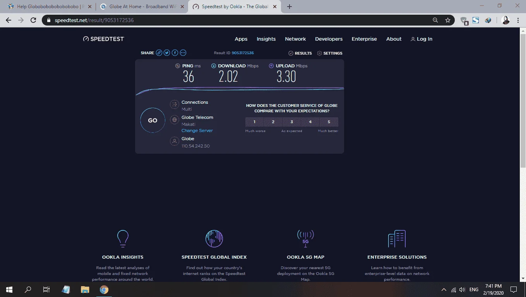Rate customer service 1 Much worse
The height and width of the screenshot is (297, 526).
tap(254, 122)
